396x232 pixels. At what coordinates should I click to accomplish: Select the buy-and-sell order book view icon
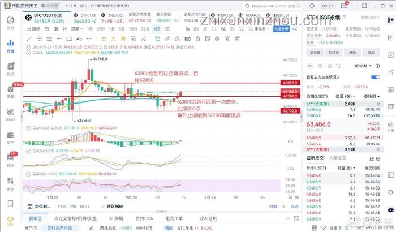pyautogui.click(x=309, y=66)
